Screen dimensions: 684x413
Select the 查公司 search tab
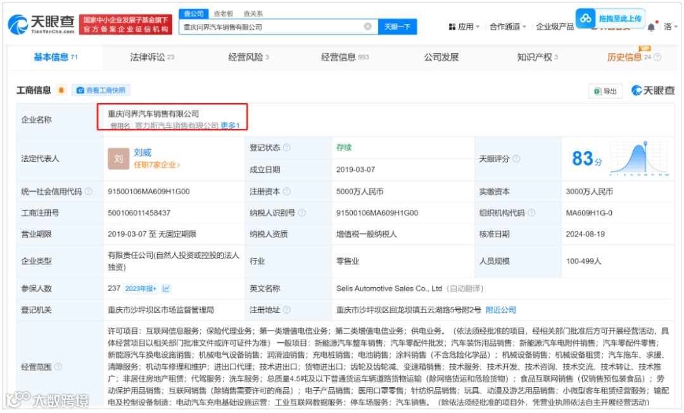click(x=194, y=13)
